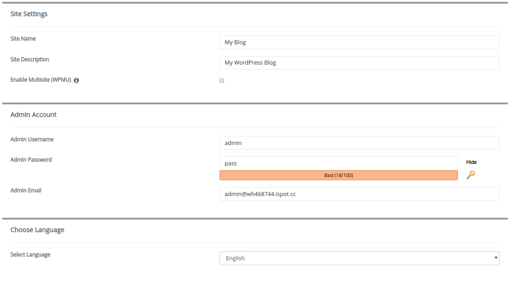
Task: Click the Site Name label
Action: pos(23,39)
